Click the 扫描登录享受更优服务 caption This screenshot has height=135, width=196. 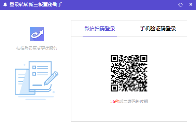tap(37, 48)
